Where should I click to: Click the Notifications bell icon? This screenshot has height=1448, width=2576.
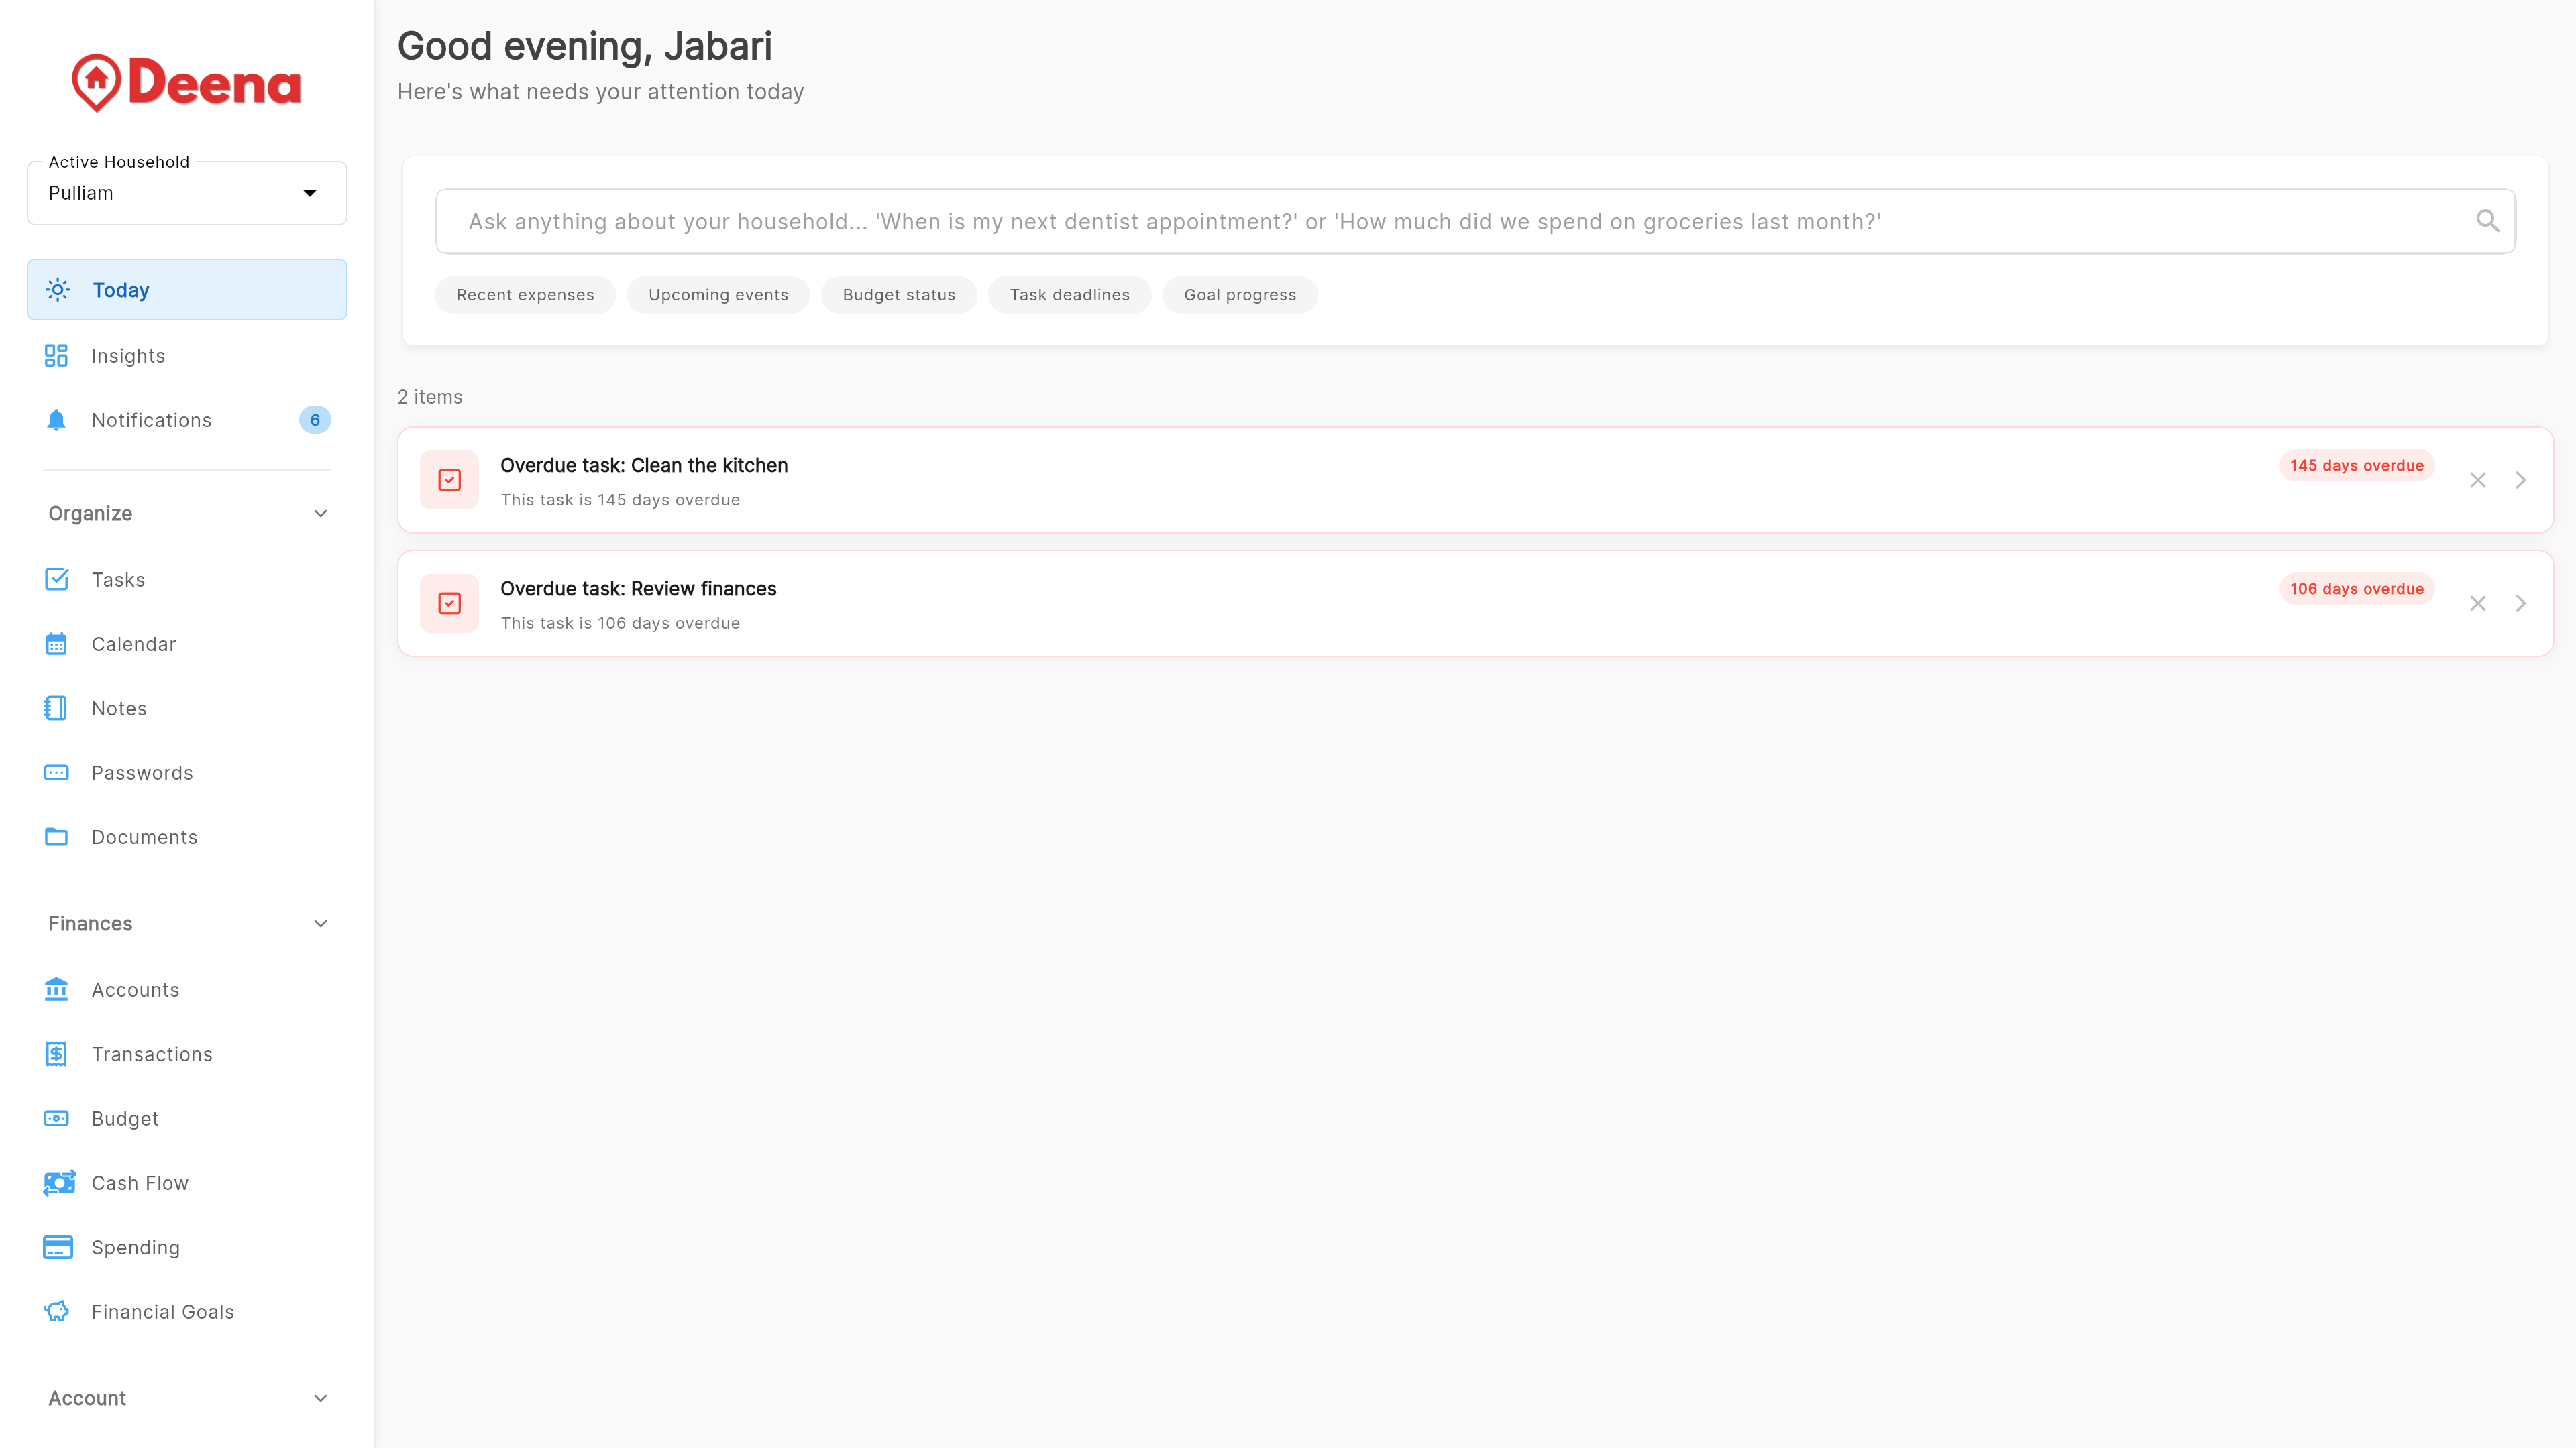(56, 420)
